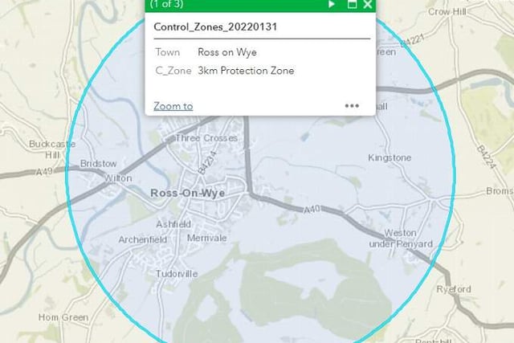Click the popup page counter (1 of 3)
Viewport: 514px width, 343px height.
click(166, 4)
